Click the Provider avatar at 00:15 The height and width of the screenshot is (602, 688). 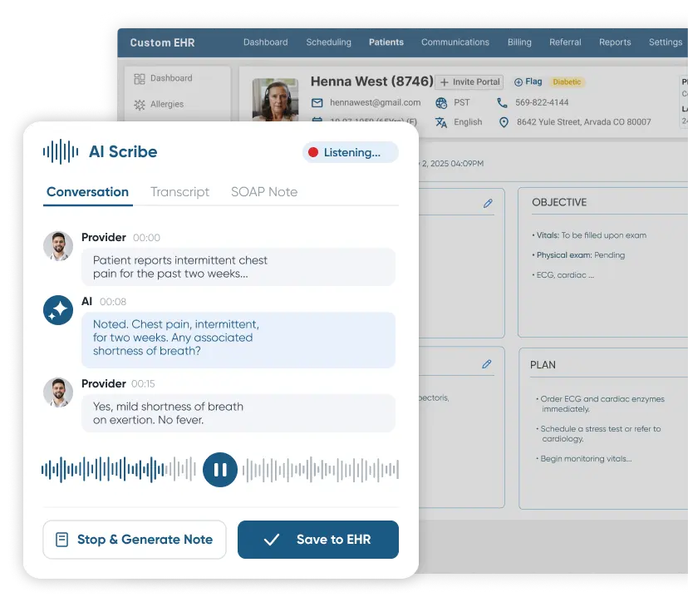tap(58, 392)
